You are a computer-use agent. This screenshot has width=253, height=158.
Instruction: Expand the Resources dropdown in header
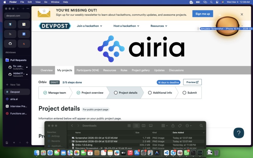[x=159, y=26]
